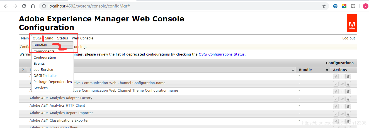
Task: Open the Sling menu
Action: coord(49,38)
